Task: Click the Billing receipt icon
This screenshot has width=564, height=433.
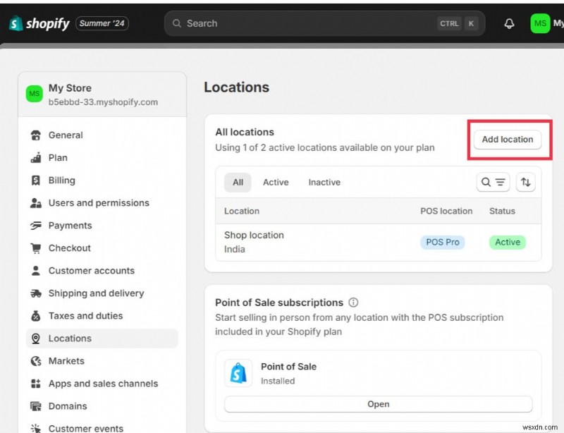Action: [36, 181]
